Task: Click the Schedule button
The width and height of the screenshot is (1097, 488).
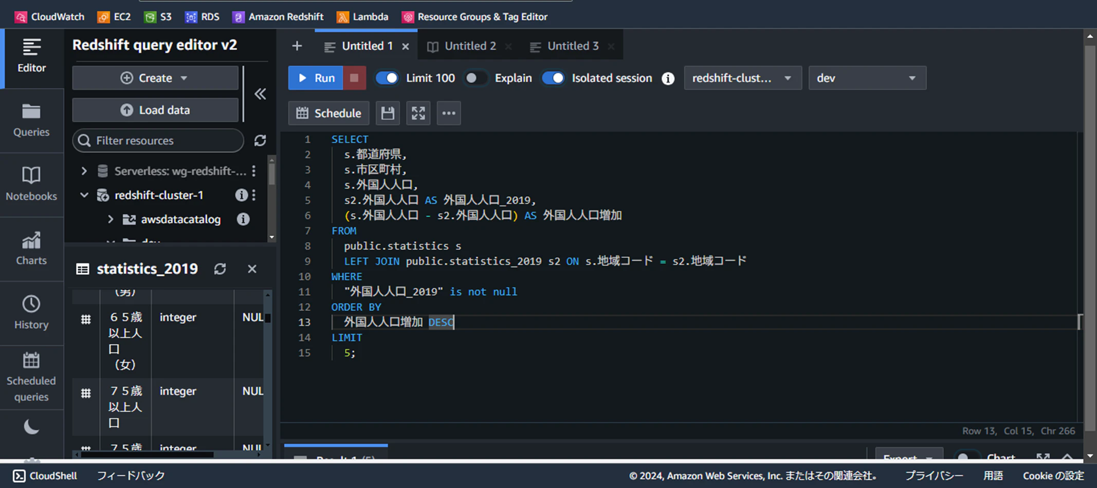Action: coord(329,113)
